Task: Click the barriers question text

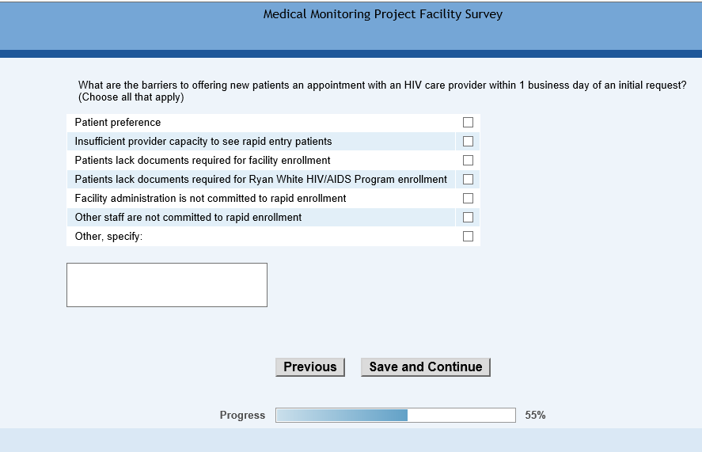Action: tap(382, 85)
